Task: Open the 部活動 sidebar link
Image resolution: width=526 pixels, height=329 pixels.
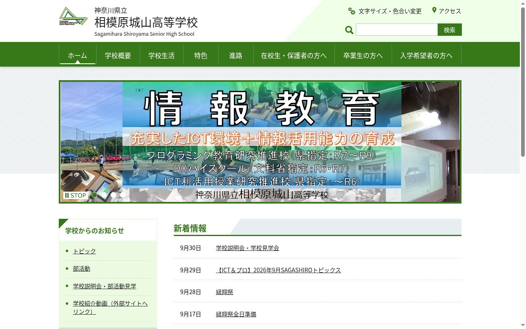Action: point(81,269)
